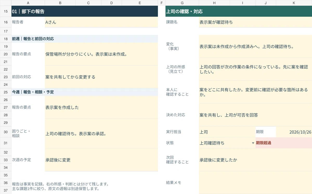Select column header G
The height and width of the screenshot is (194, 312).
click(x=182, y=3)
